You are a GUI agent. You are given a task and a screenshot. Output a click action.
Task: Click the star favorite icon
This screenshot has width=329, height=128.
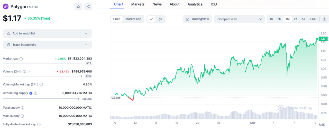(x=78, y=6)
